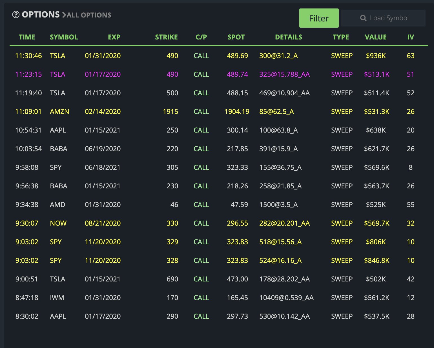Select time 8:30:02 AAPL row
Image resolution: width=434 pixels, height=348 pixels.
(27, 316)
